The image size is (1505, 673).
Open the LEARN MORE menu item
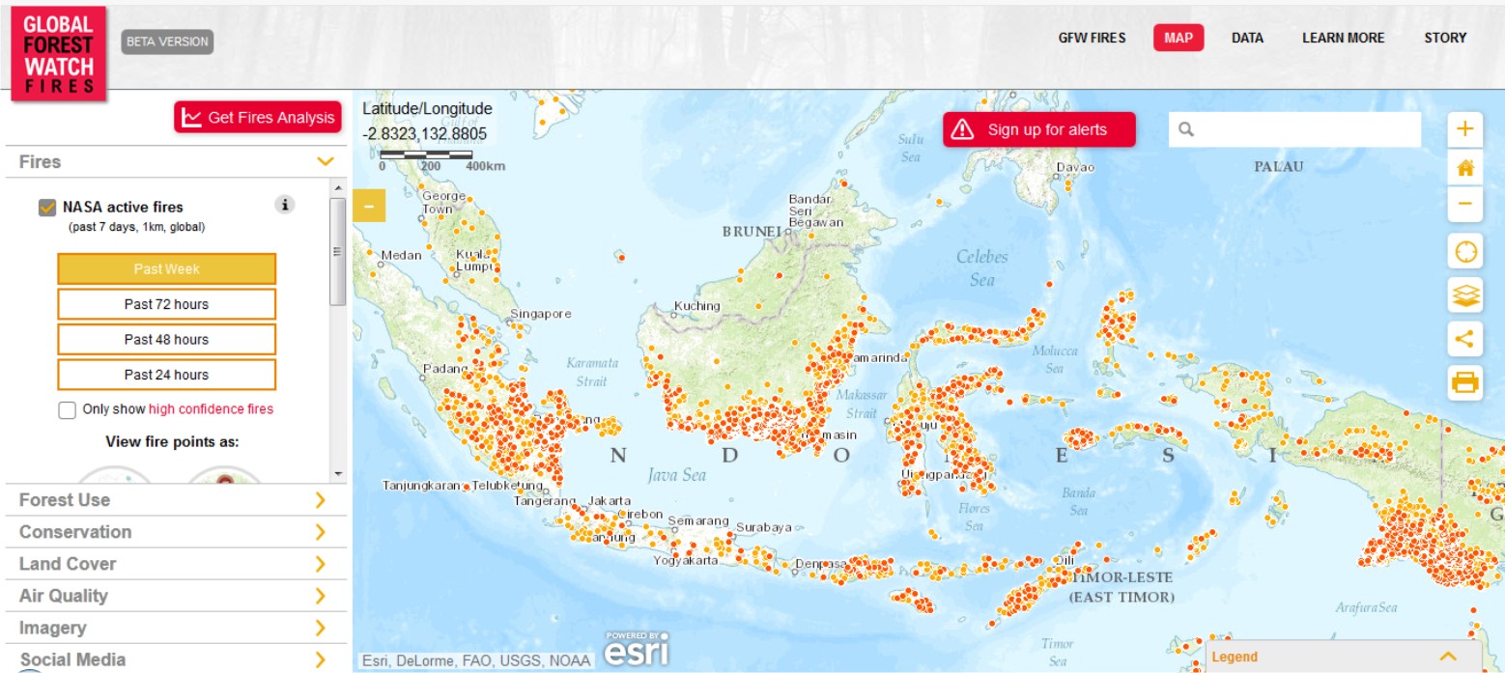[1343, 38]
